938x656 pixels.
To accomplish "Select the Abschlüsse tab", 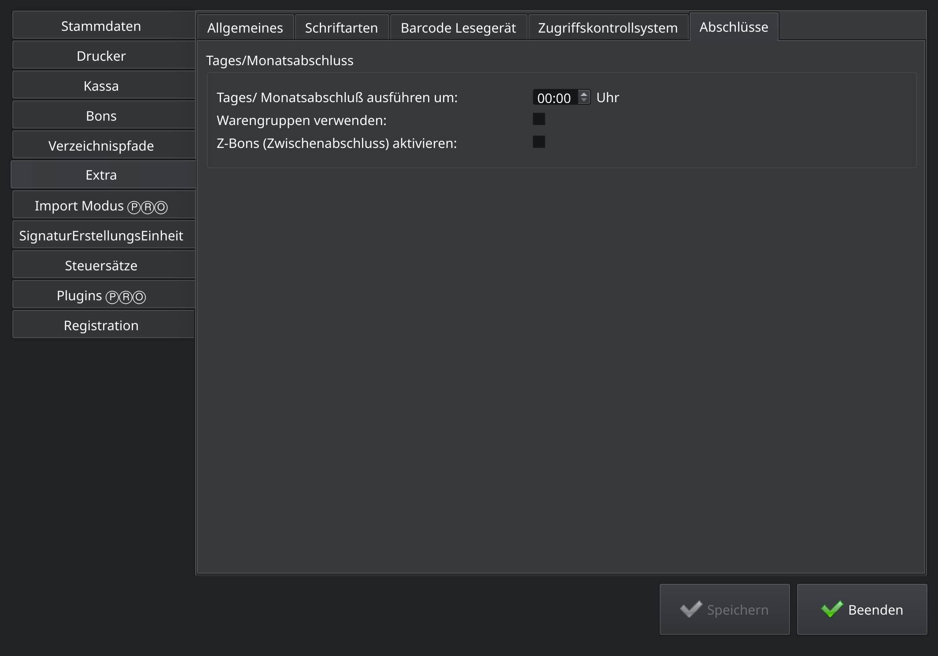I will [x=734, y=26].
